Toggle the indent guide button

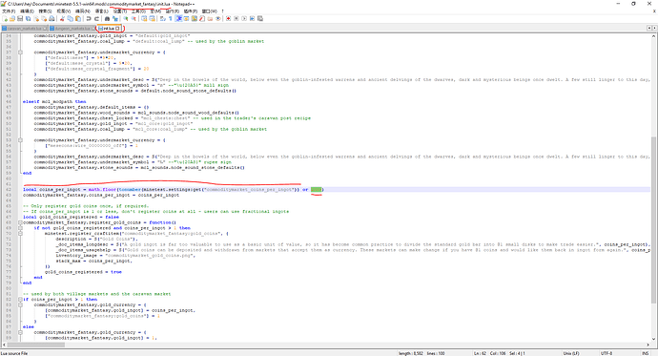pyautogui.click(x=179, y=19)
